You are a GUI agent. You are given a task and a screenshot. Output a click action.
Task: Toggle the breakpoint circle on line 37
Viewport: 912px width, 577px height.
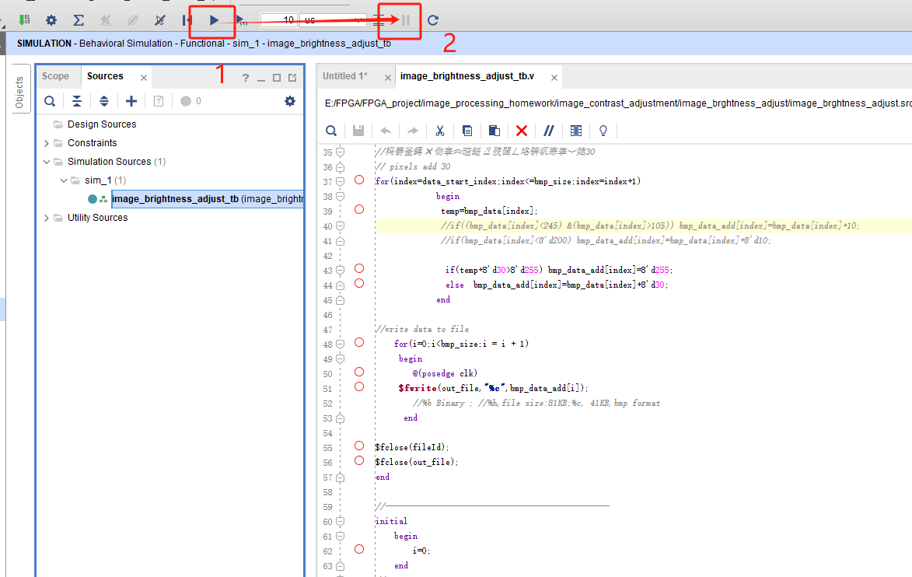tap(359, 180)
